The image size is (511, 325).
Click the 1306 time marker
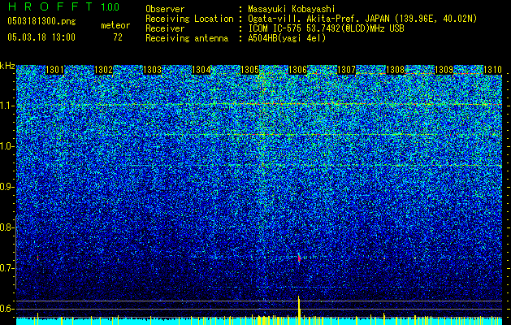coord(298,70)
